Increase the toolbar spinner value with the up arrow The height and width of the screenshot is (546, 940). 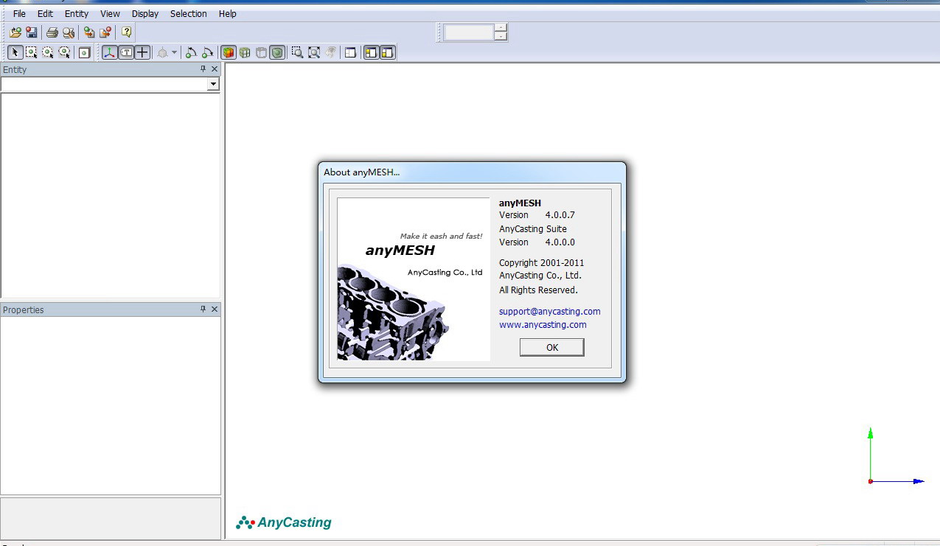tap(501, 28)
